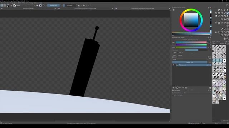This screenshot has height=128, width=229.
Task: Open the Filter menu
Action: (x=23, y=3)
